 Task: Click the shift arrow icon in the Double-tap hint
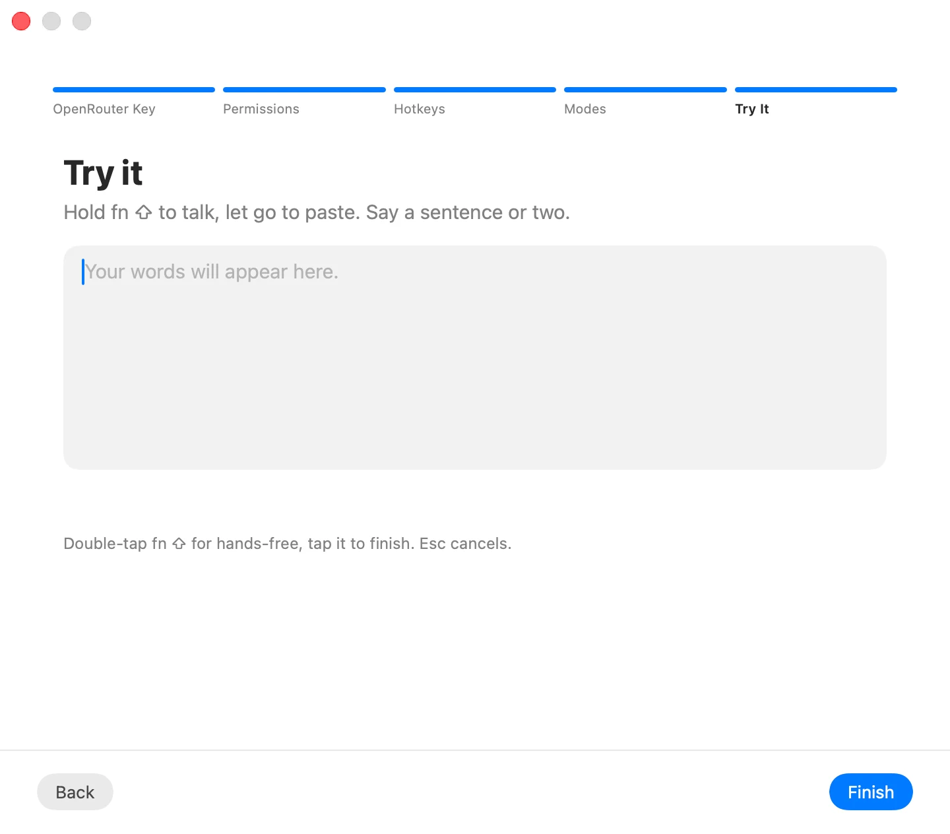point(179,544)
